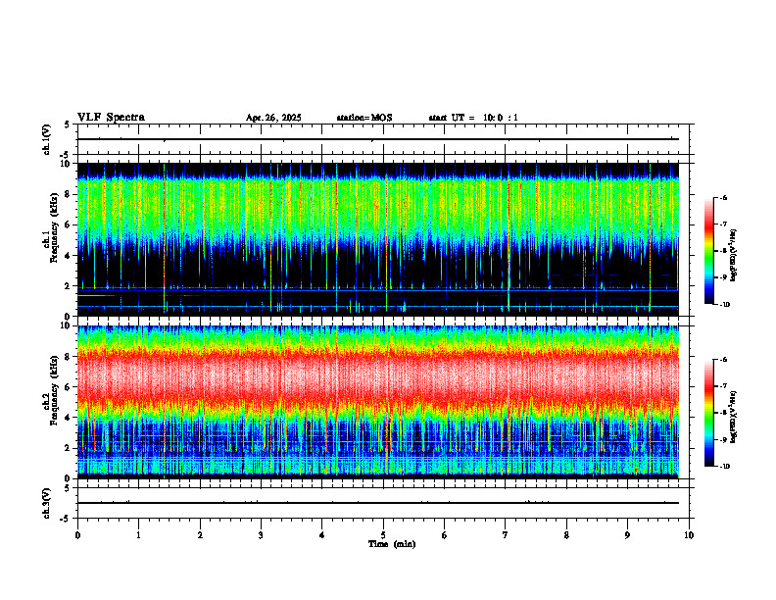Click the "start UT = 10: 0 : 1" text
Screen dimensions: 776x600
473,118
